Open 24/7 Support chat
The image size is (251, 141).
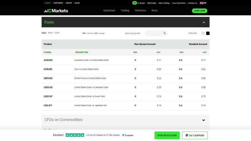(195, 135)
